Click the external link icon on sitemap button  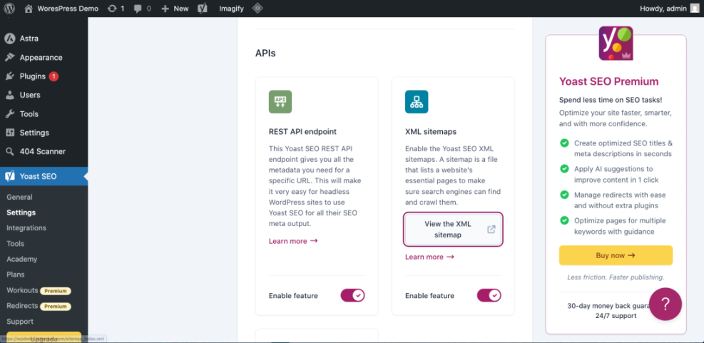coord(491,230)
